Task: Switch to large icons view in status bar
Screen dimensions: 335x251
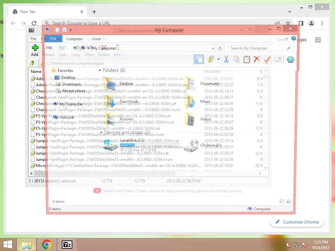Action: (289, 201)
